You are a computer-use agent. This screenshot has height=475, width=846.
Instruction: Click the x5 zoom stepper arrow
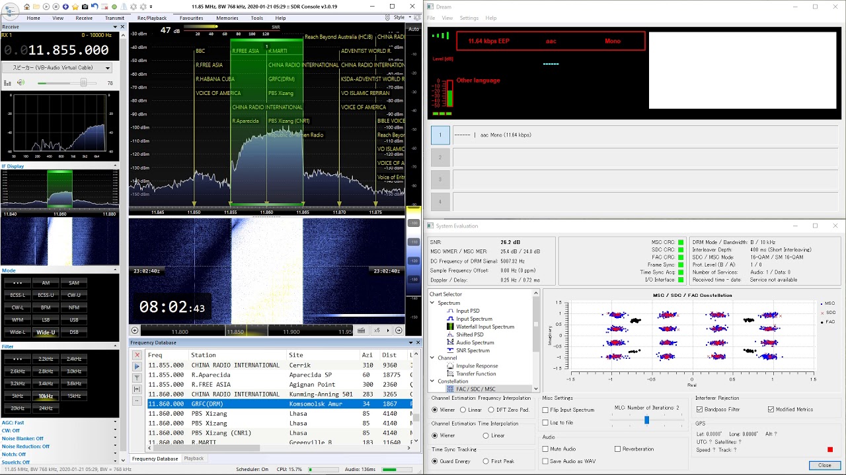pyautogui.click(x=387, y=331)
